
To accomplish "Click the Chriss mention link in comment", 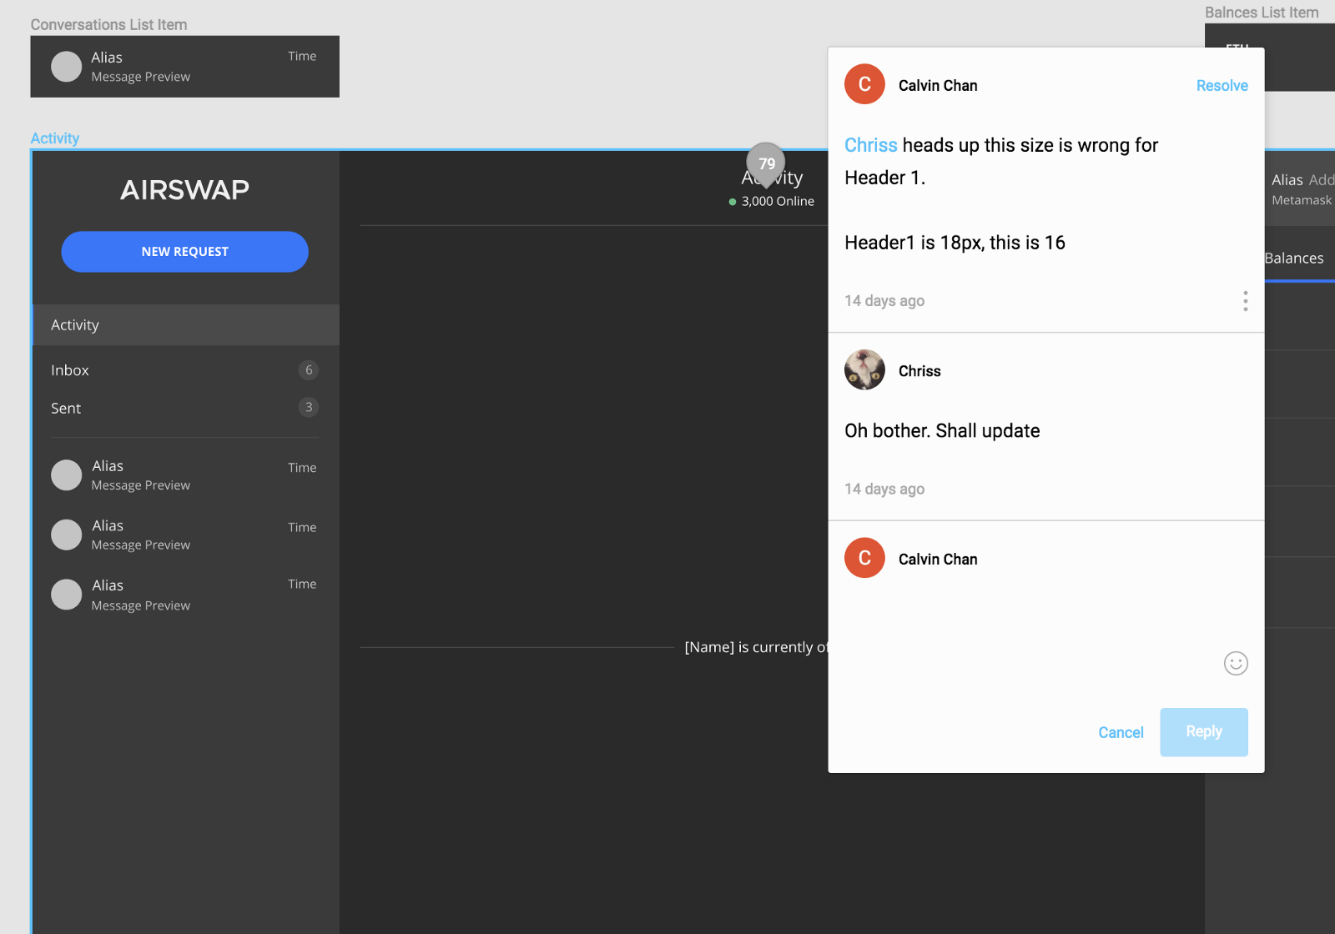I will pos(870,145).
